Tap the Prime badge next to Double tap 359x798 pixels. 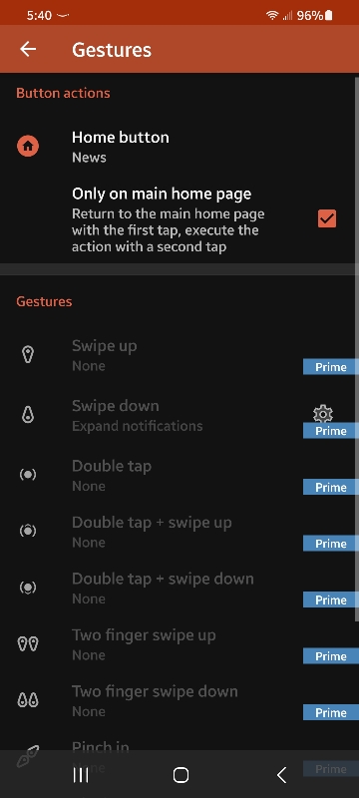[x=331, y=487]
